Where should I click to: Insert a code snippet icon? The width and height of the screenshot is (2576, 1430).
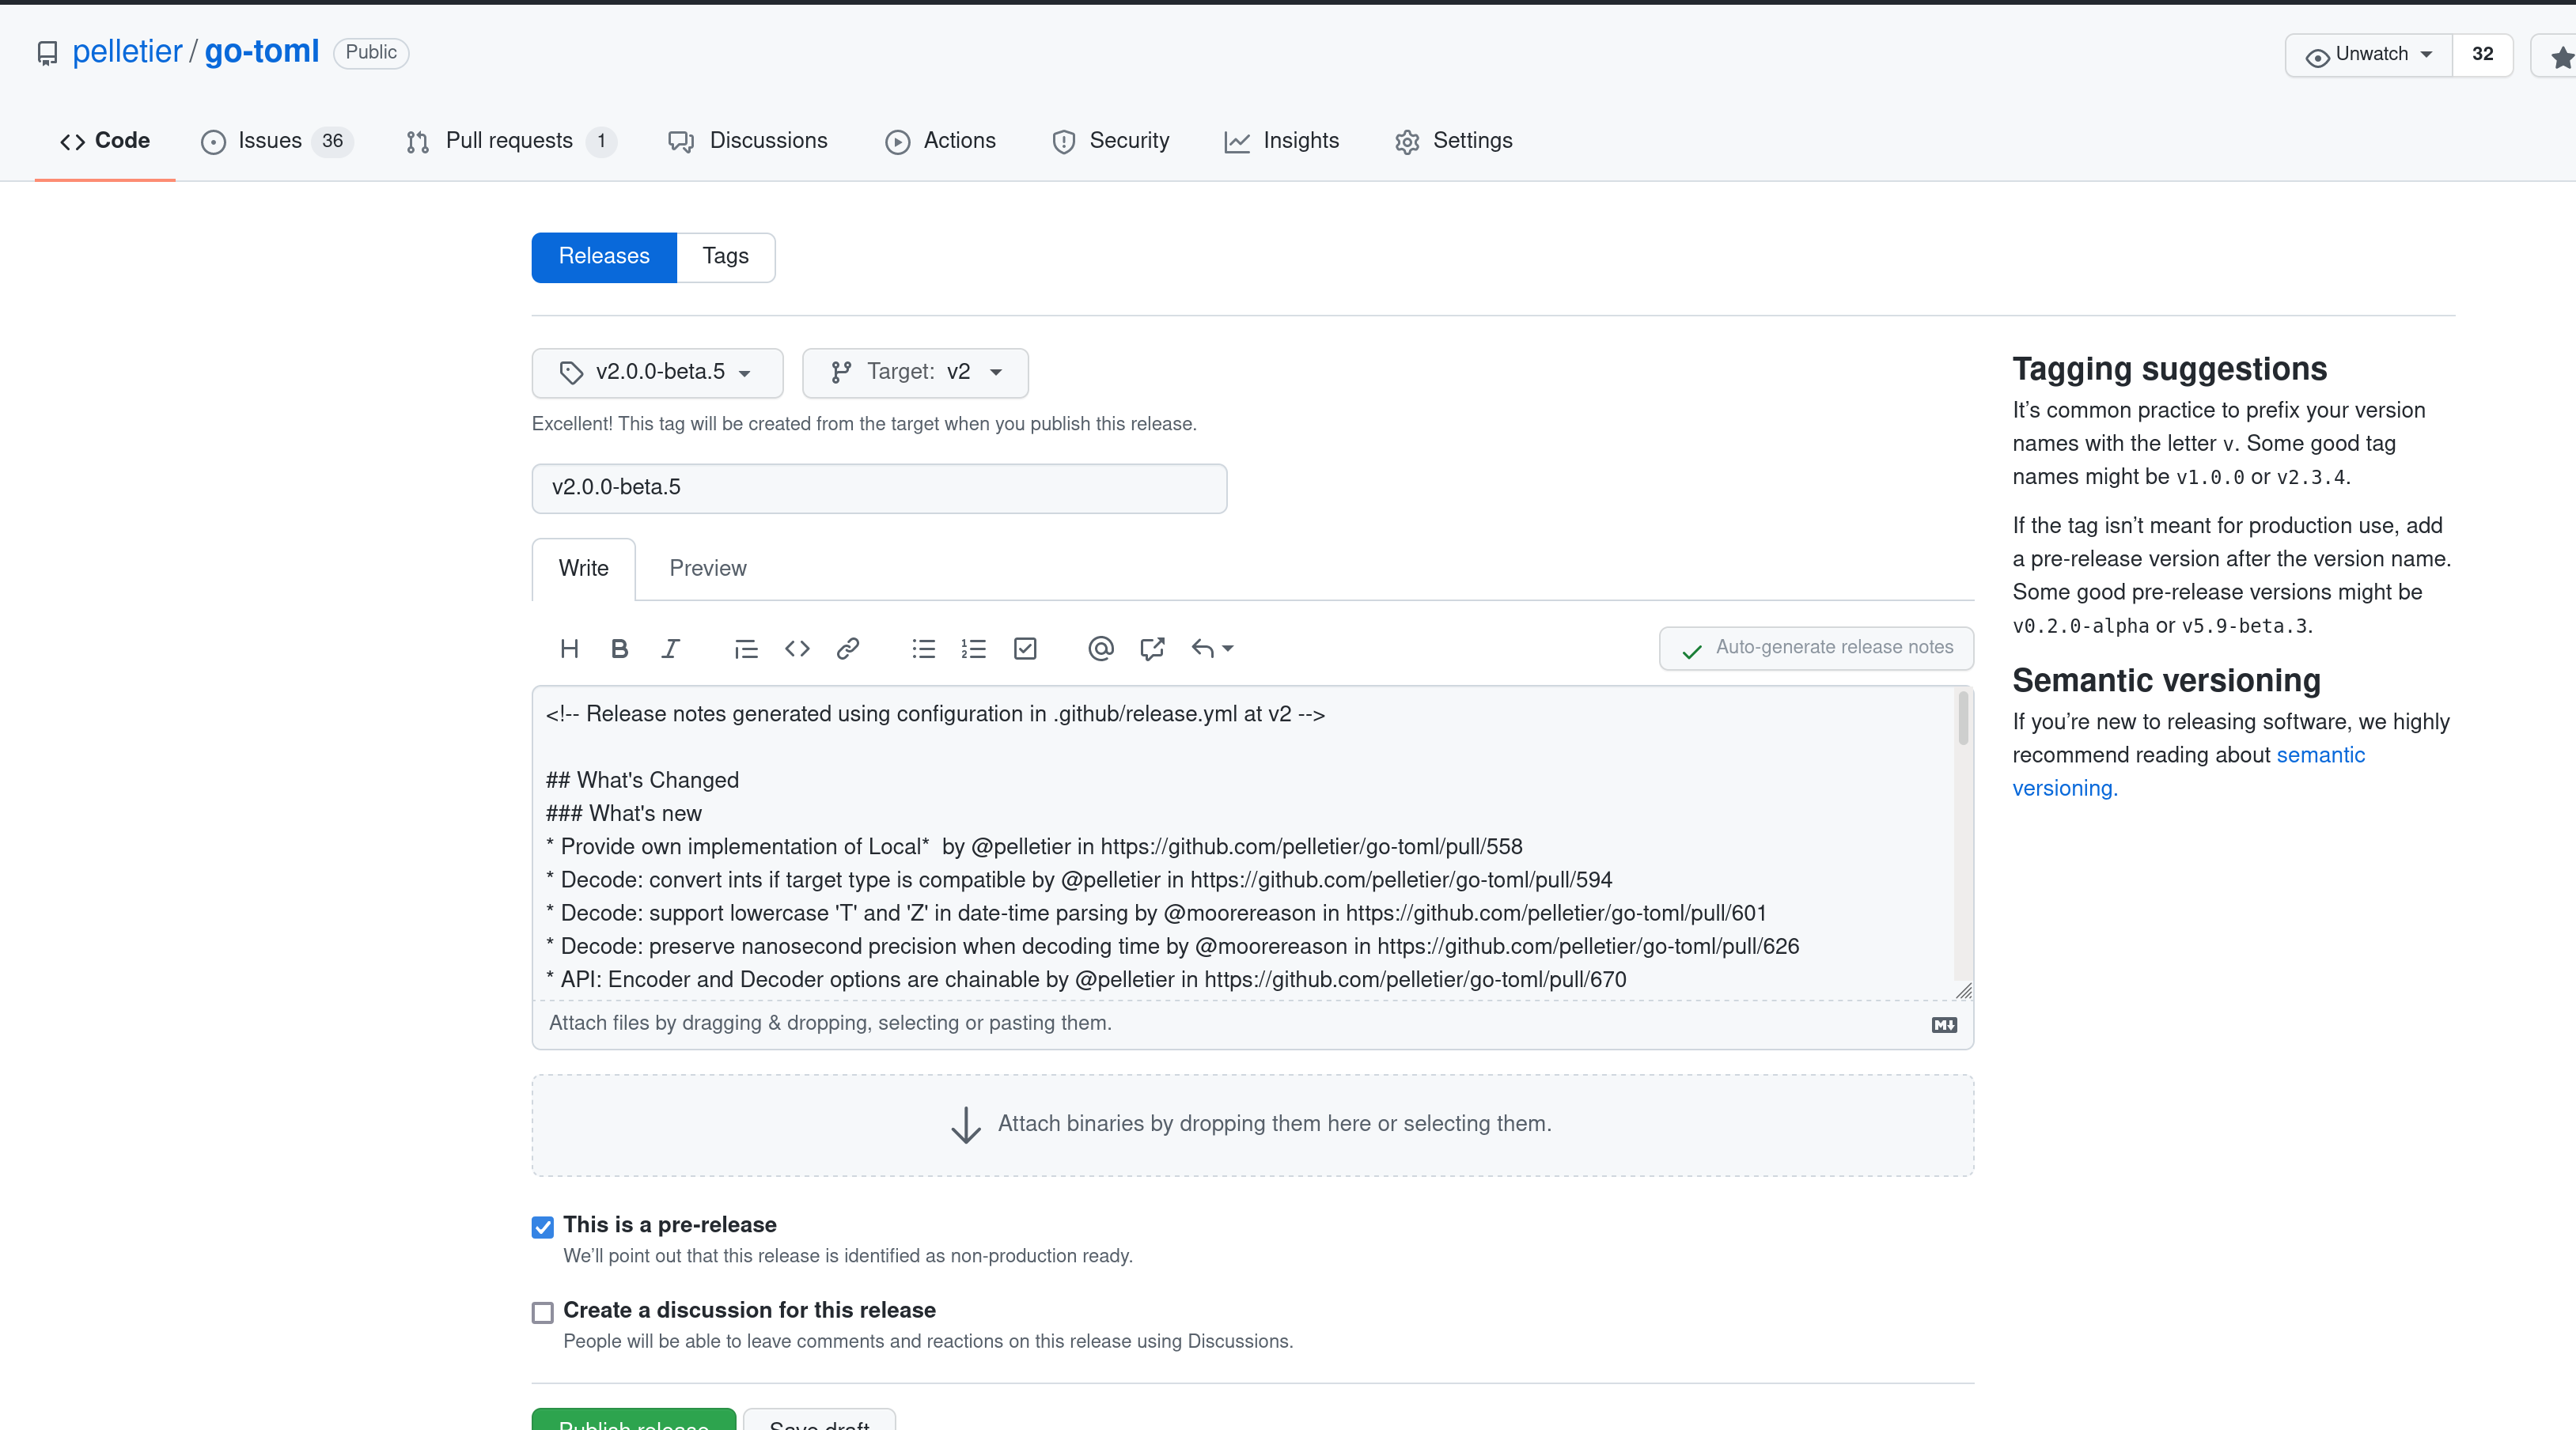coord(796,649)
